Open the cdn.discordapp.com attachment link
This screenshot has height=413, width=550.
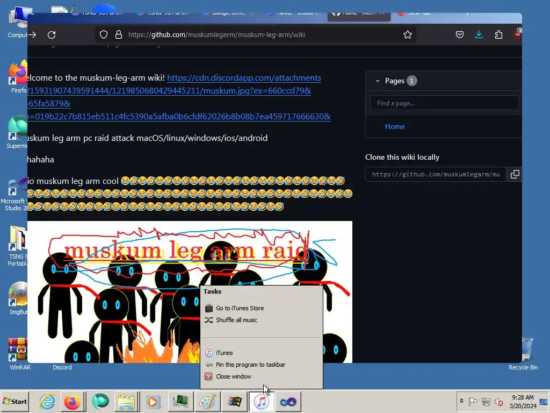tap(244, 77)
